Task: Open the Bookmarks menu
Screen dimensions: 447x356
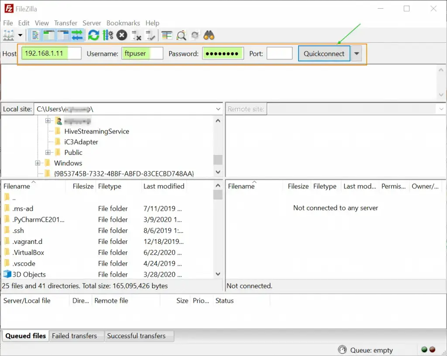Action: [x=124, y=23]
